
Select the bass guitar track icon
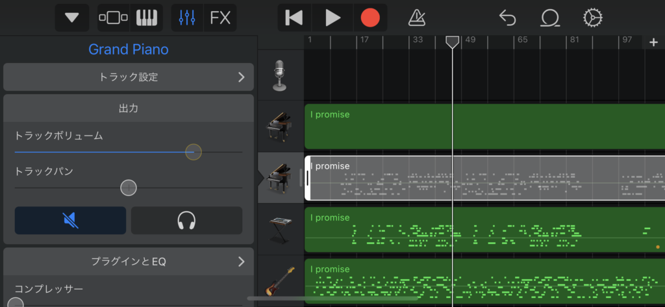281,281
